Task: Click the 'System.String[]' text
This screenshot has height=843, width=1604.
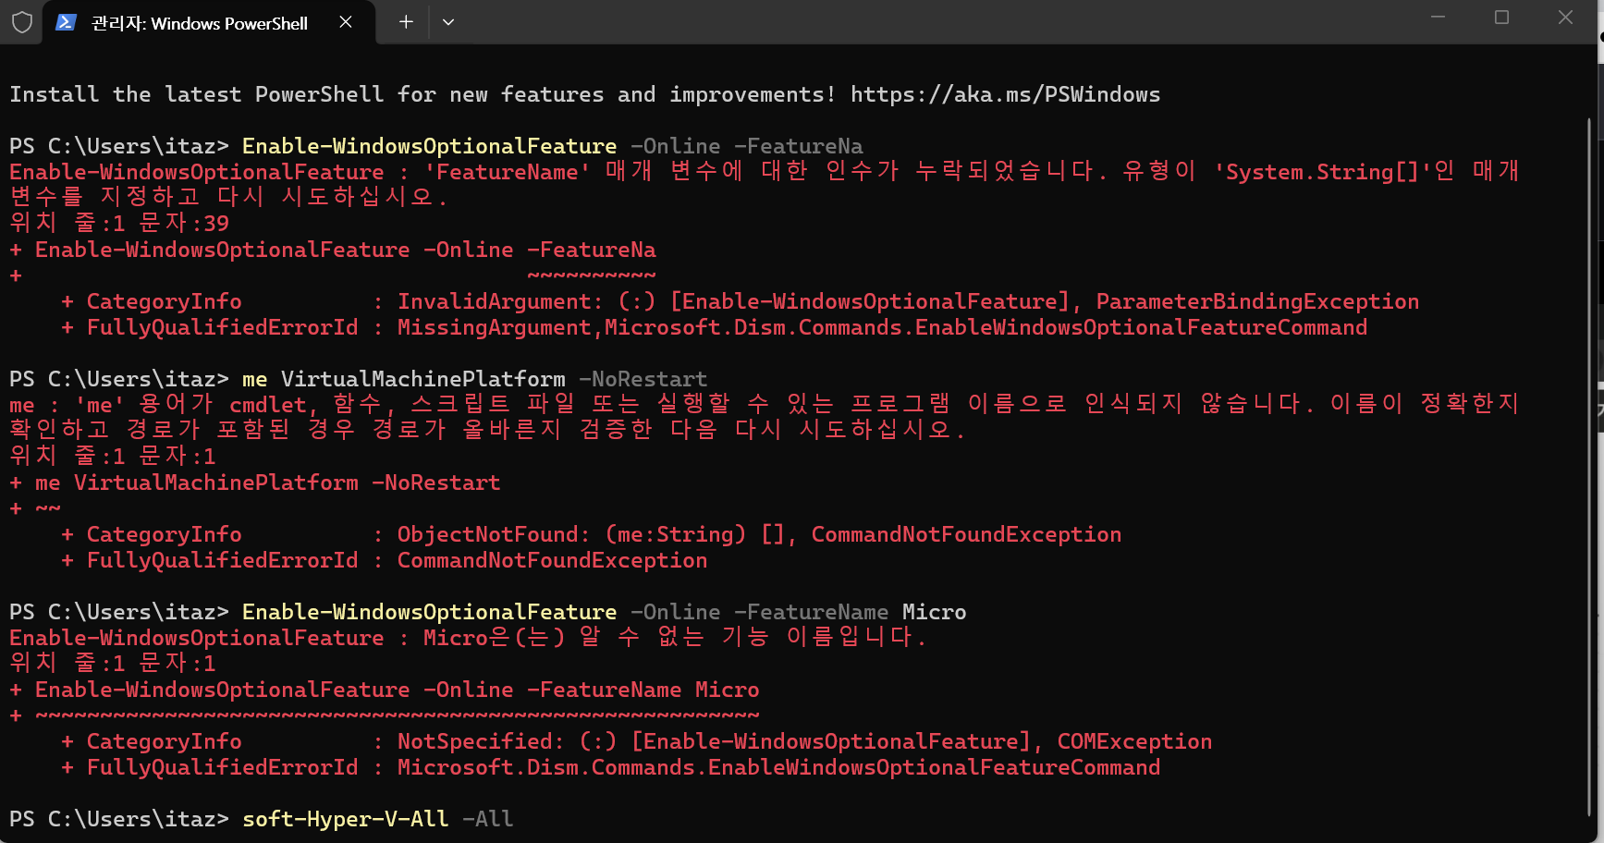Action: pyautogui.click(x=1322, y=172)
